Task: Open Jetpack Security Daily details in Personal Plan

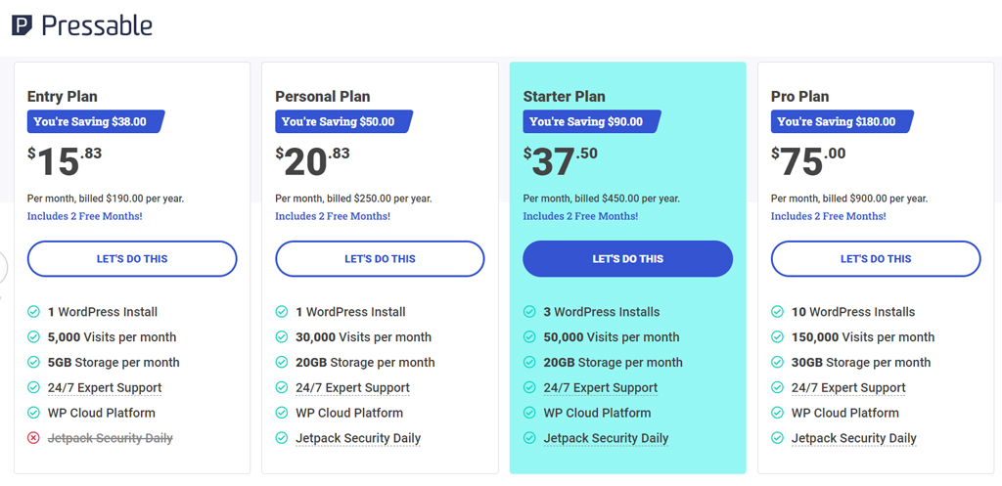Action: click(x=358, y=438)
